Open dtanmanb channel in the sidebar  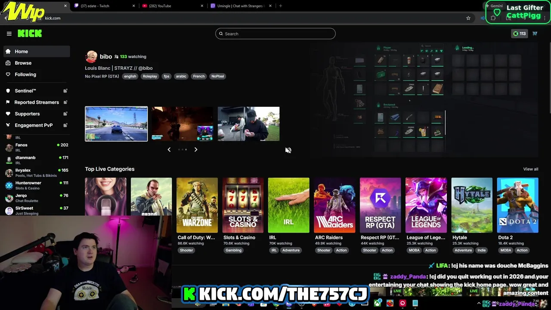coord(37,160)
